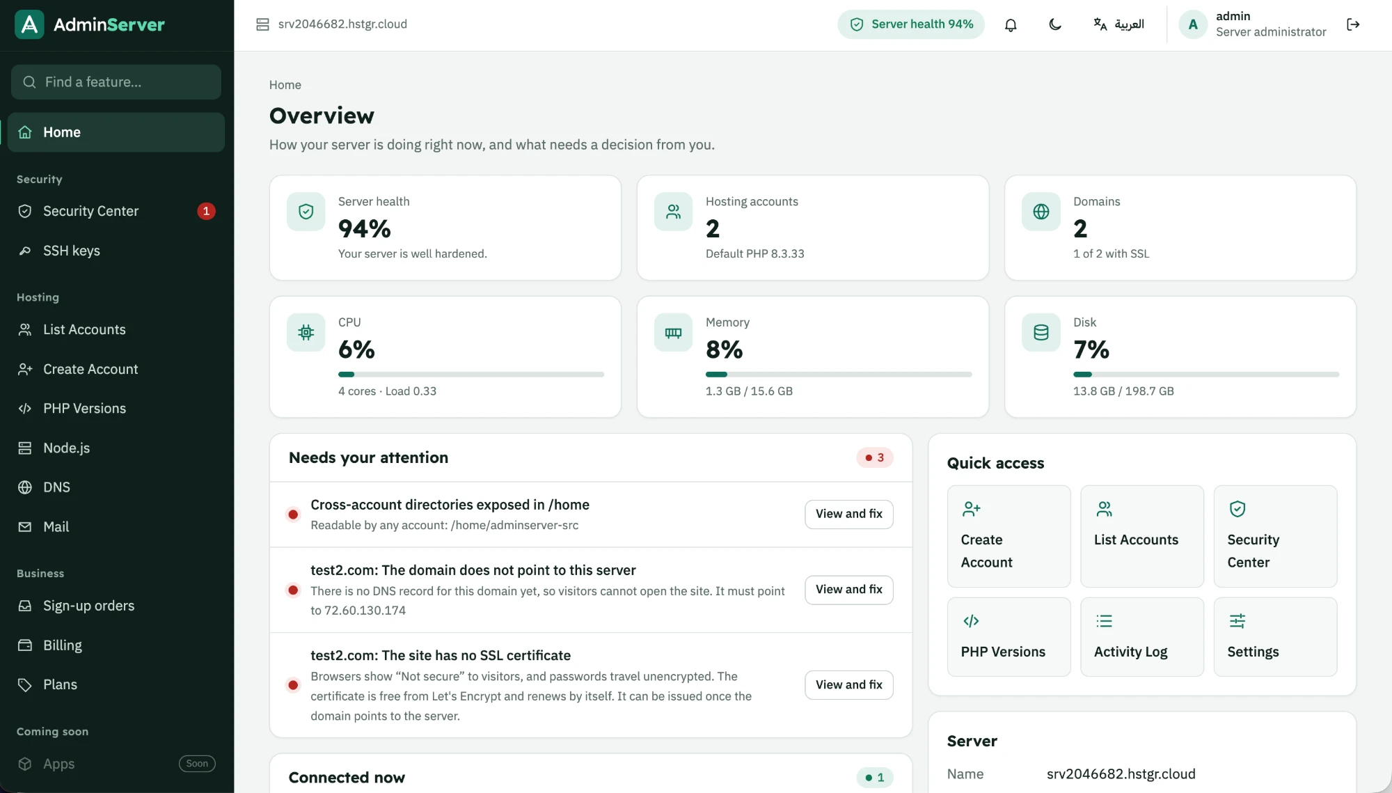Open Activity Log quick access tile
Screen dimensions: 1392x793
click(1141, 637)
